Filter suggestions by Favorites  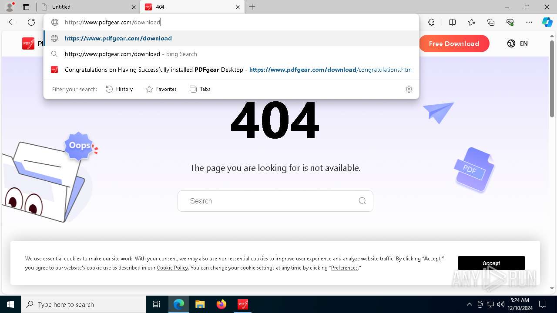pos(161,89)
